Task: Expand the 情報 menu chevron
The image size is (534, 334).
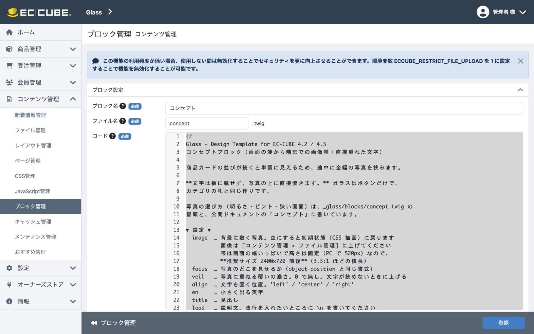Action: [73, 301]
